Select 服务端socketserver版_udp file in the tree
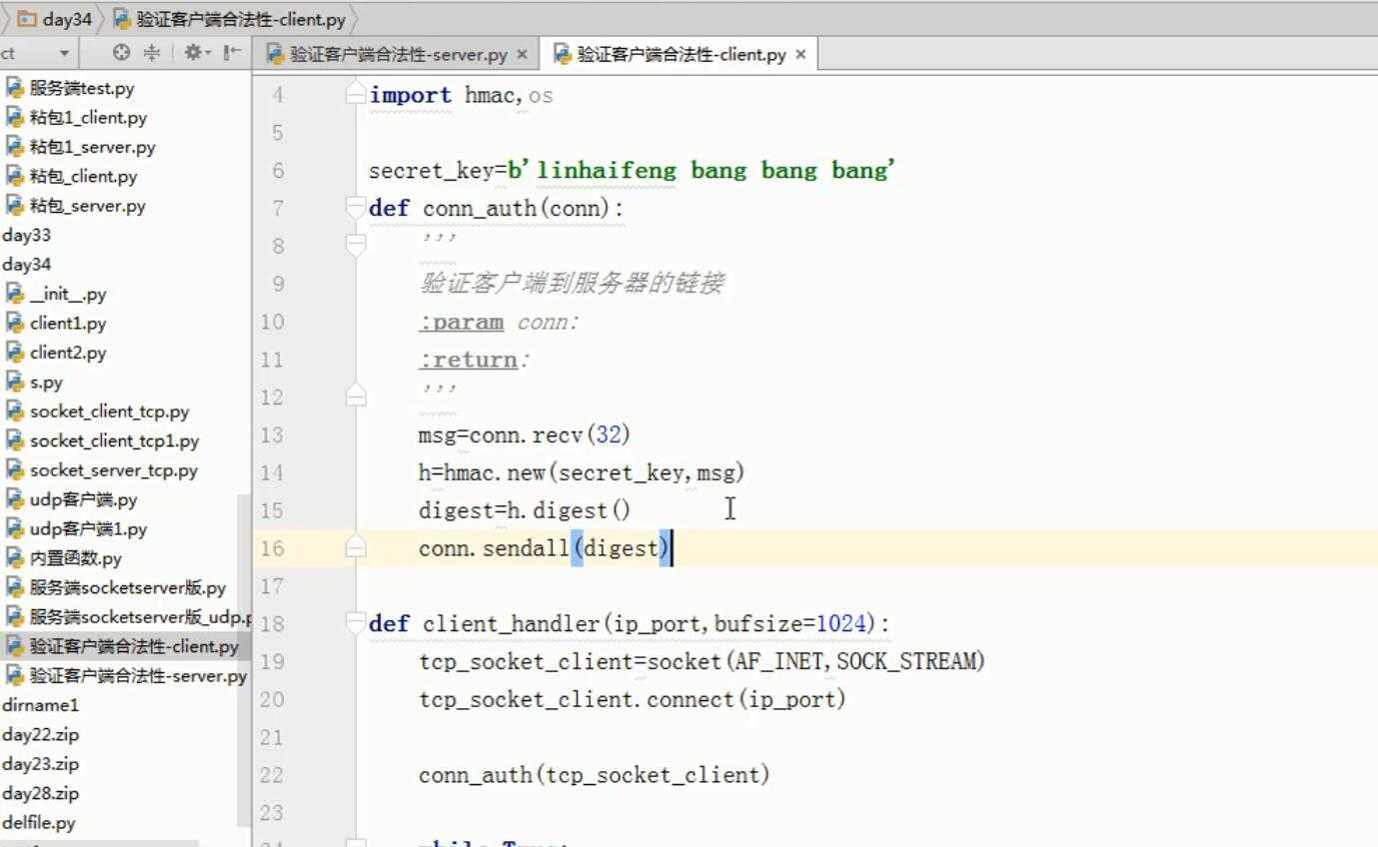Screen dimensions: 1378x847 128,616
